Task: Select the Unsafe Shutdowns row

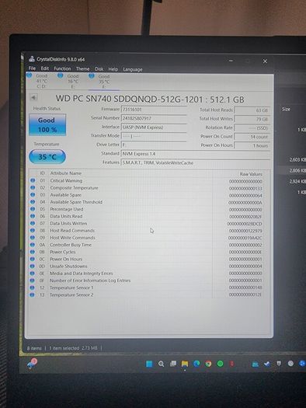Action: 146,267
